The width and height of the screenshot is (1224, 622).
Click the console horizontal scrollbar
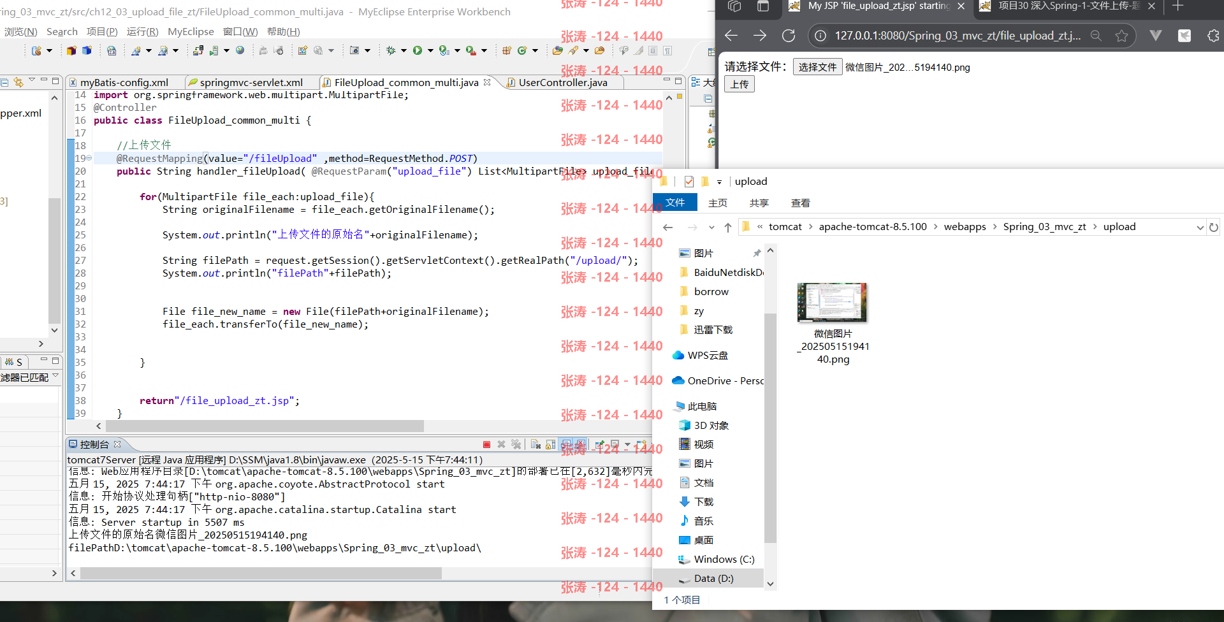pos(261,574)
